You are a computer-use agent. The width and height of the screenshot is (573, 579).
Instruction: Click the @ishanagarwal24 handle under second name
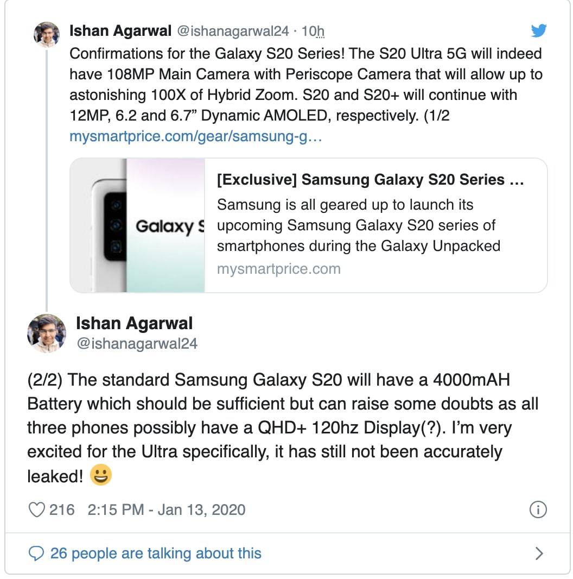[x=137, y=344]
